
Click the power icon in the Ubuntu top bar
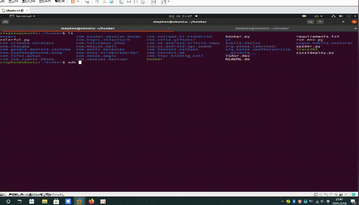tap(348, 16)
